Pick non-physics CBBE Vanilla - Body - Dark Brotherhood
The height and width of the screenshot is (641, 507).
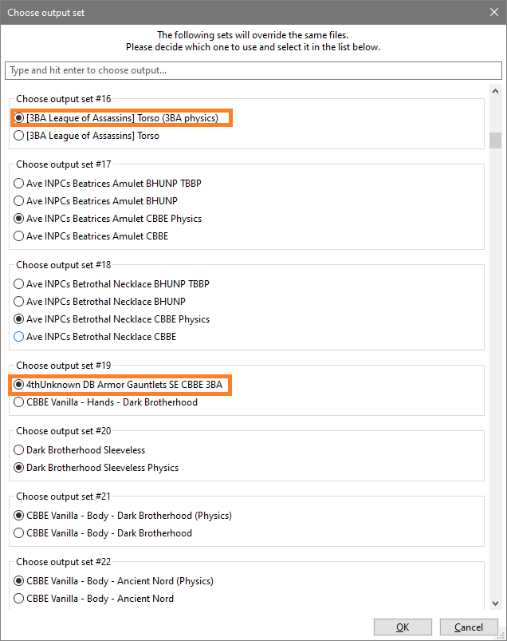103,533
